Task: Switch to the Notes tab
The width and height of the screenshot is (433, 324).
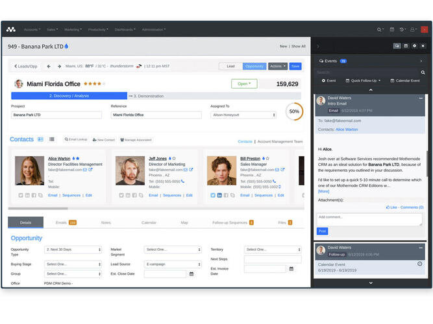Action: coord(106,222)
